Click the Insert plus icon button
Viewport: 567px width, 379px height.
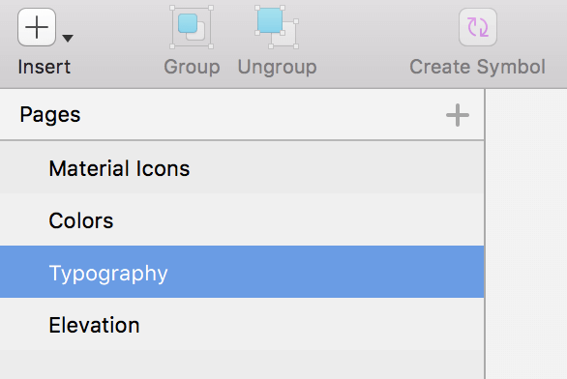[37, 27]
